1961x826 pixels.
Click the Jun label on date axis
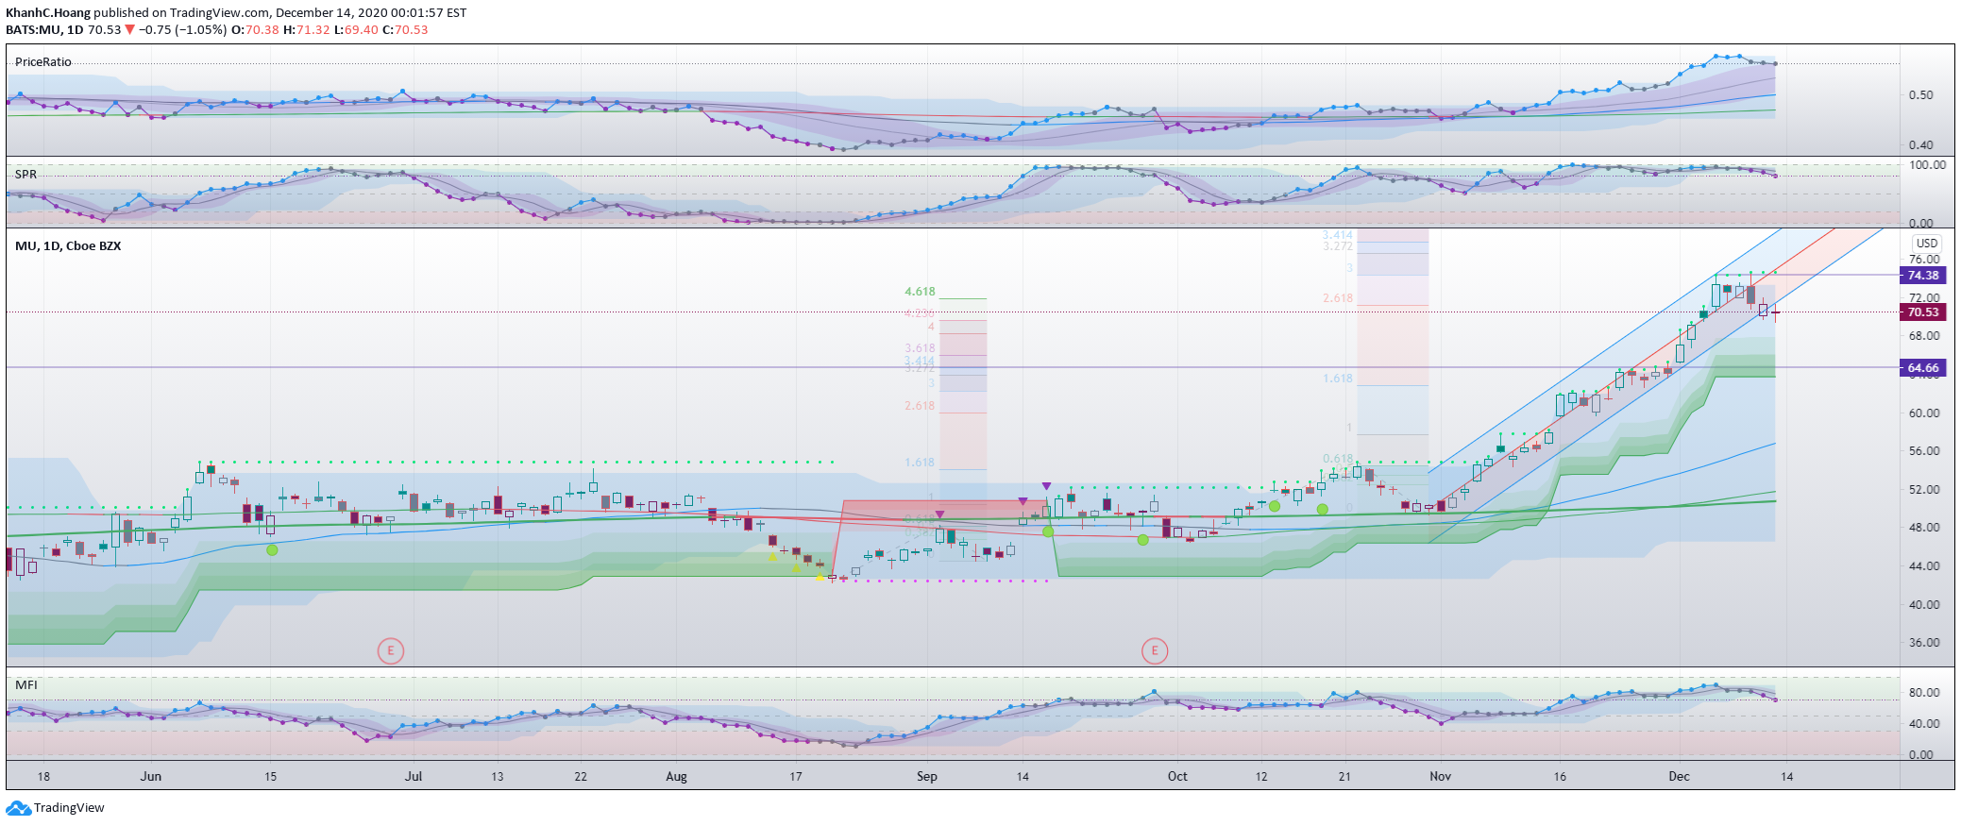[x=151, y=777]
